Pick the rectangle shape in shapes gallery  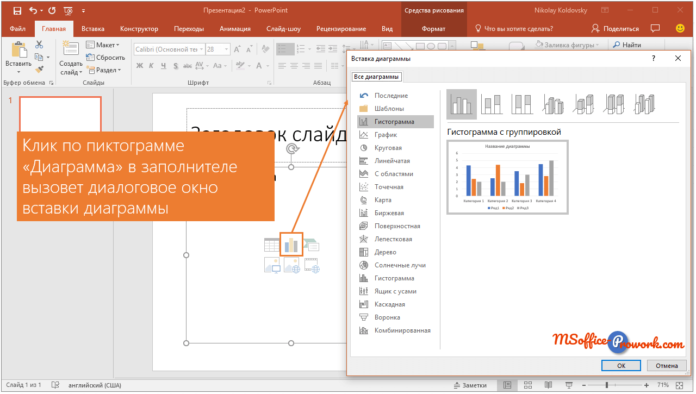[419, 46]
